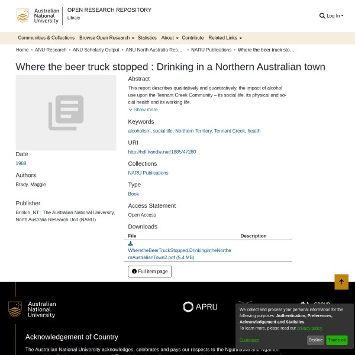Open the hdl.handle.net URI link

pos(162,152)
